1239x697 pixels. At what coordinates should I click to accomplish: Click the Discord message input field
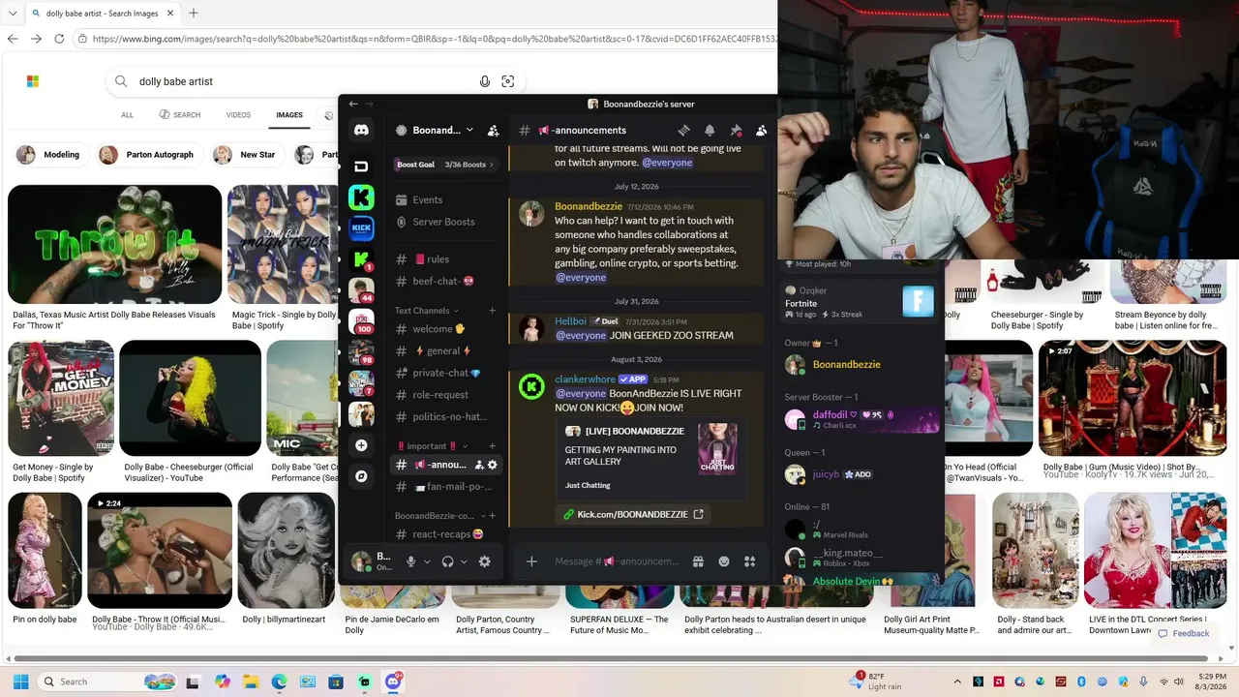(617, 561)
